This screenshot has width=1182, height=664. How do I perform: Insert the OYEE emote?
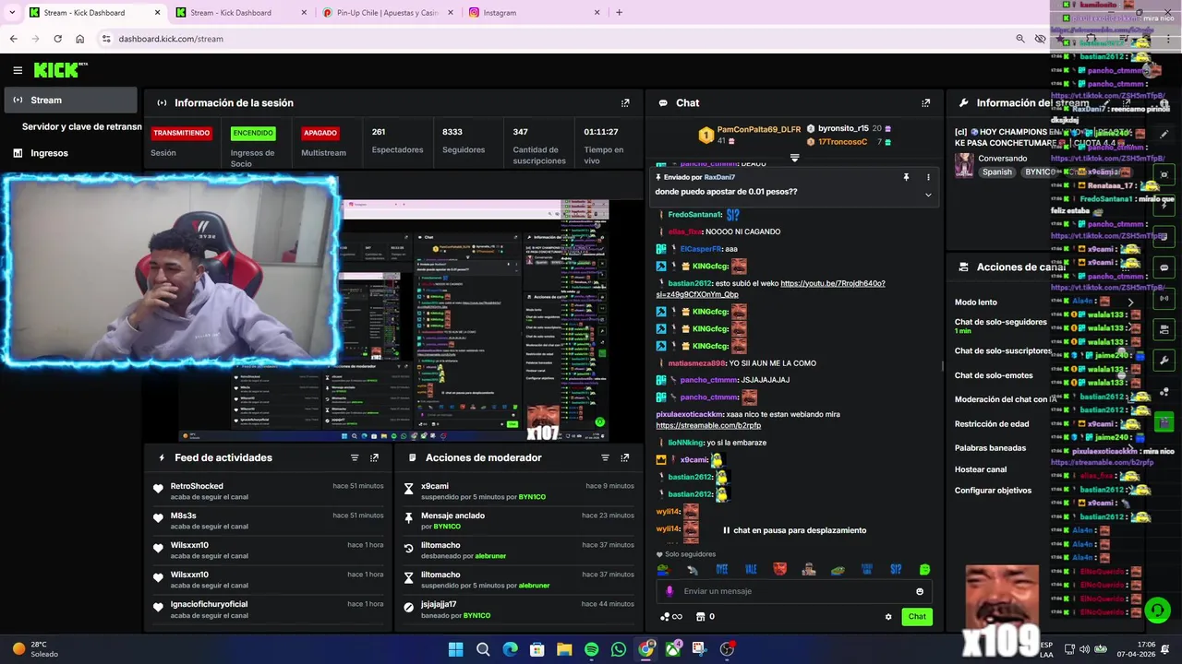tap(722, 570)
